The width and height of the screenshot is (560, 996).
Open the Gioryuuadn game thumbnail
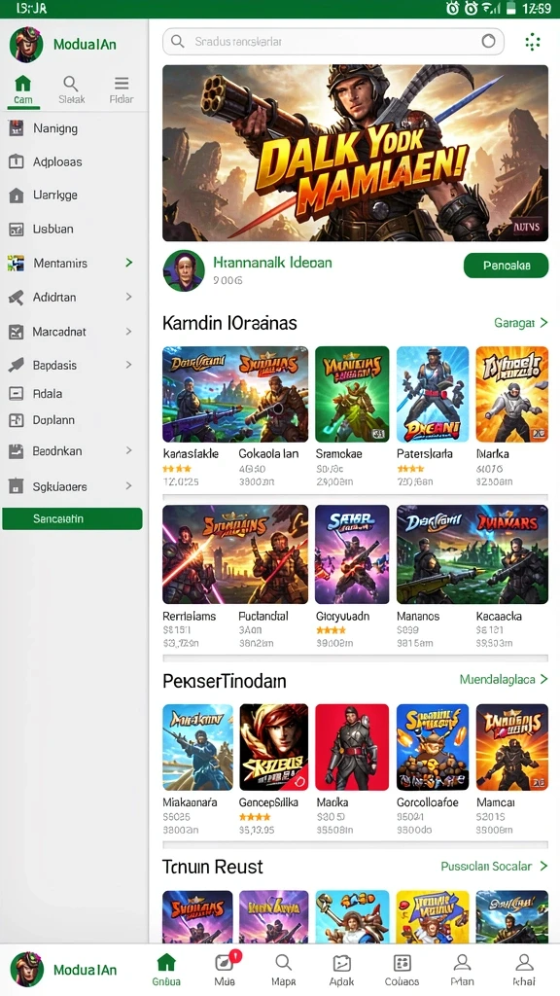[352, 553]
